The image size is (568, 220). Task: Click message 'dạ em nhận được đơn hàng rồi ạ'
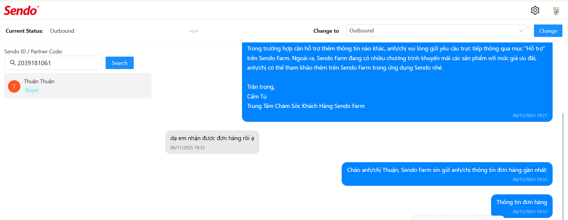pos(212,142)
